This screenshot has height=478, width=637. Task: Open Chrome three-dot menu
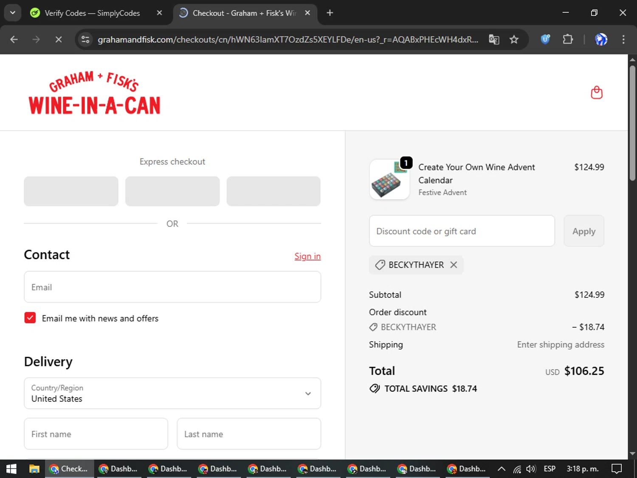point(623,40)
